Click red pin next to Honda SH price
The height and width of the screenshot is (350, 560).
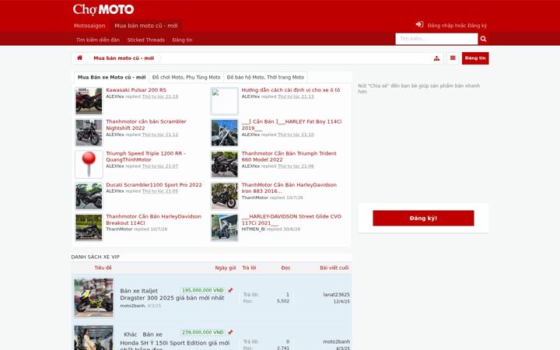coord(230,333)
